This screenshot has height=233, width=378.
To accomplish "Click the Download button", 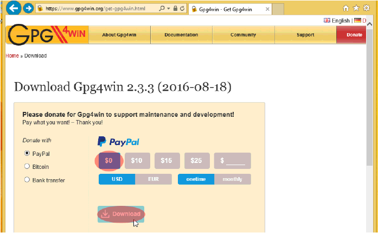I will tap(121, 214).
